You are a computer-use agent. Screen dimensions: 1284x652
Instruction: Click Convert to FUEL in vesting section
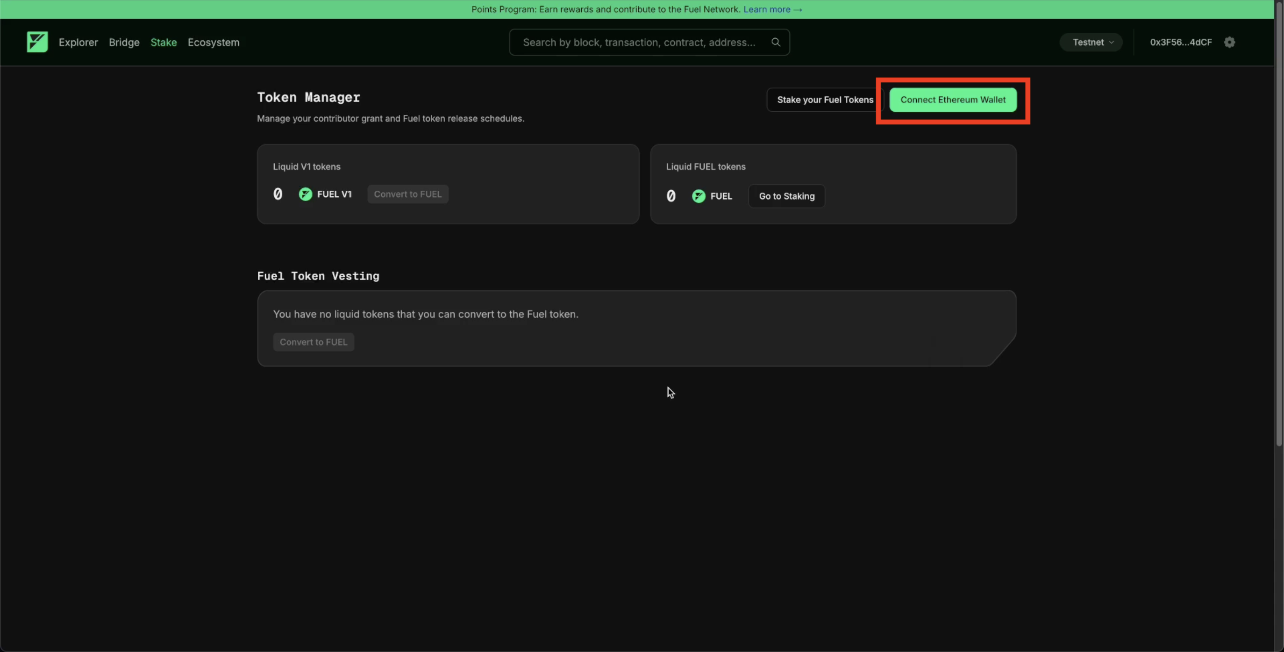(313, 342)
